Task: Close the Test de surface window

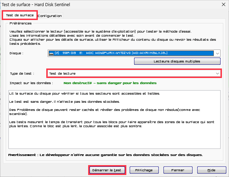Action: (223, 4)
